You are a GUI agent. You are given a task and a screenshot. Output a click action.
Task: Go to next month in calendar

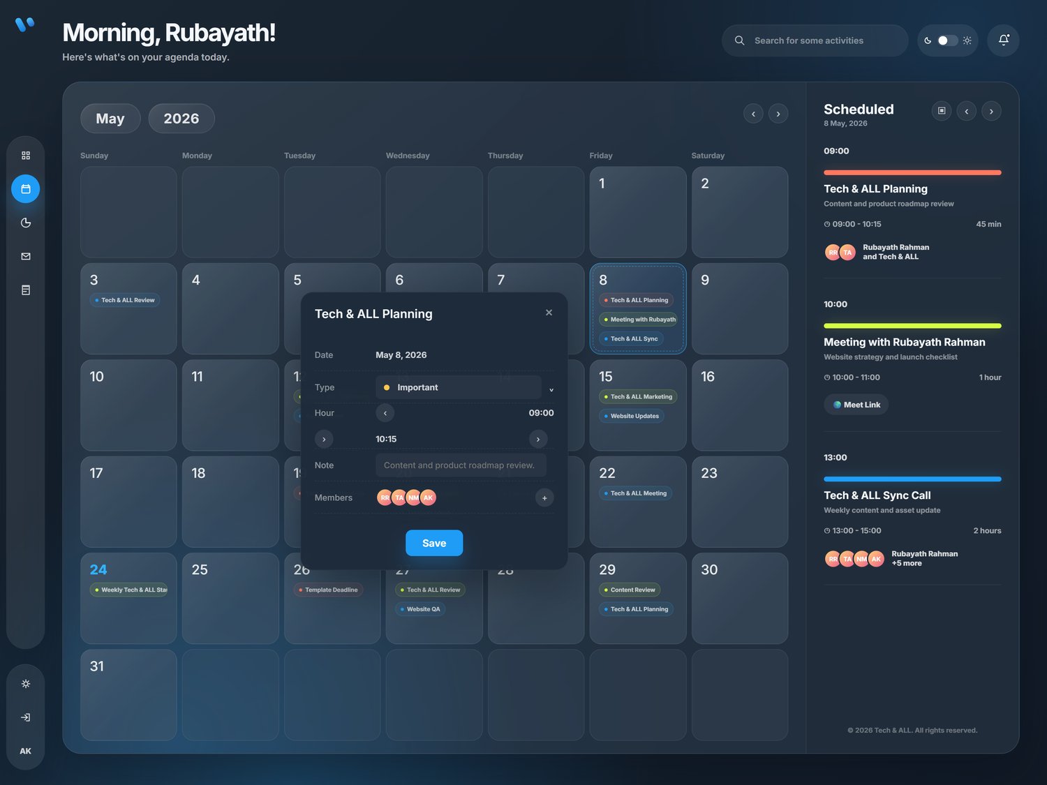(778, 114)
